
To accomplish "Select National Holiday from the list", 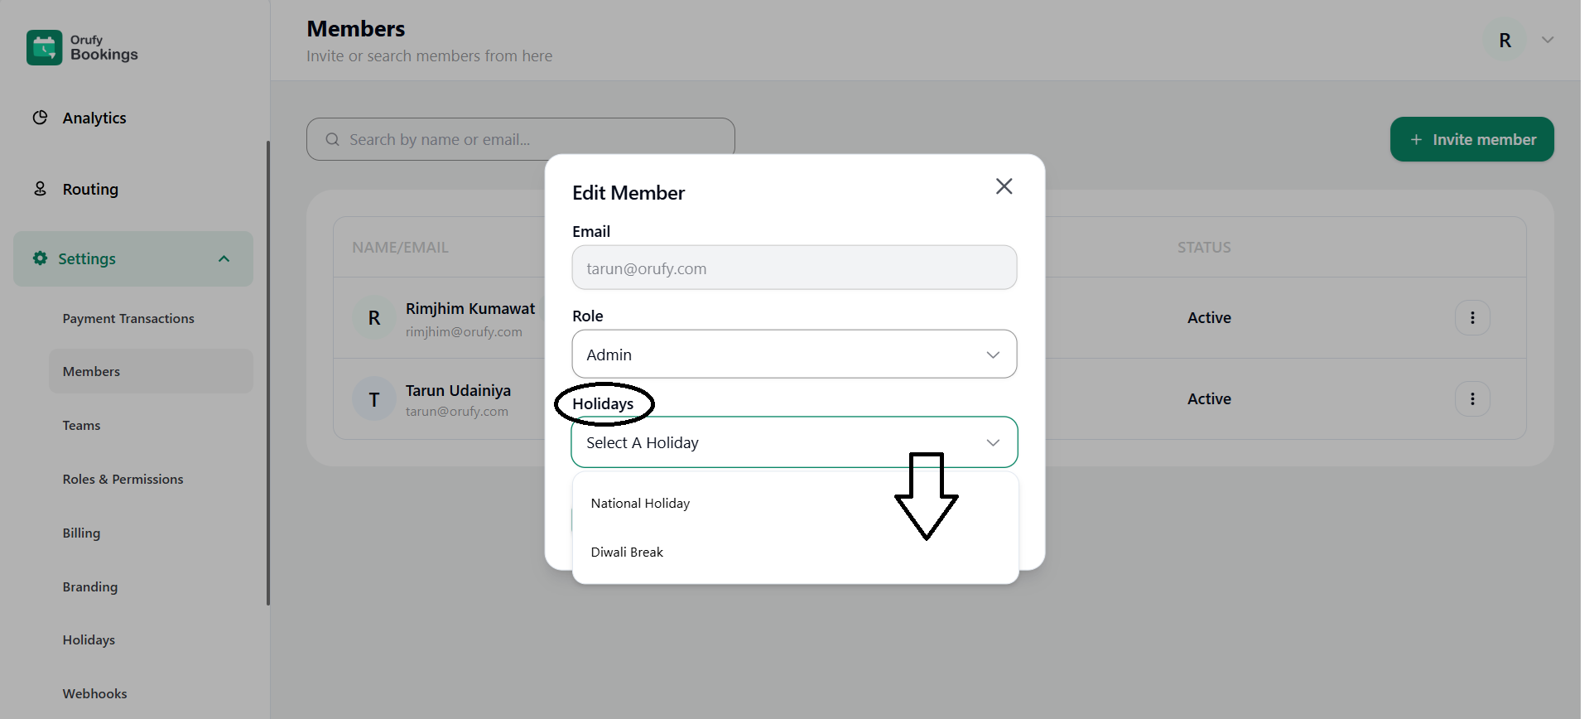I will click(x=640, y=504).
